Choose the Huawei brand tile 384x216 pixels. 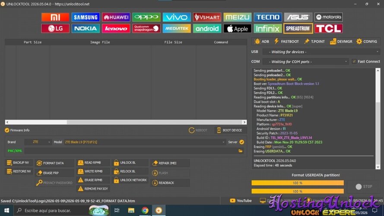(x=116, y=17)
